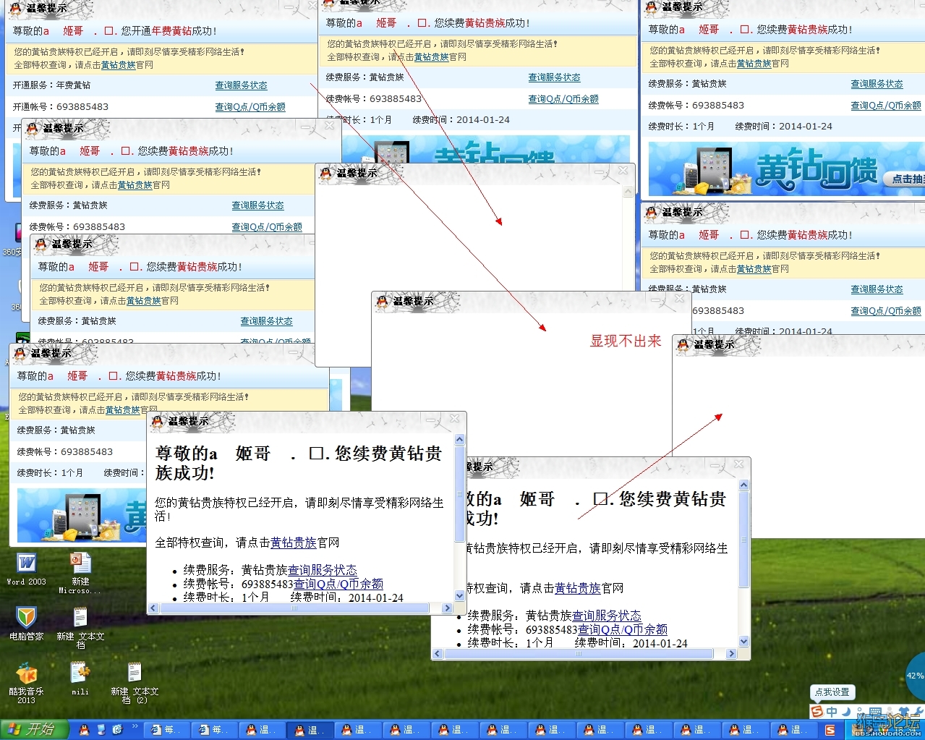This screenshot has height=740, width=925.
Task: Click scroll-up arrow in front large-text dialog
Action: click(x=459, y=440)
